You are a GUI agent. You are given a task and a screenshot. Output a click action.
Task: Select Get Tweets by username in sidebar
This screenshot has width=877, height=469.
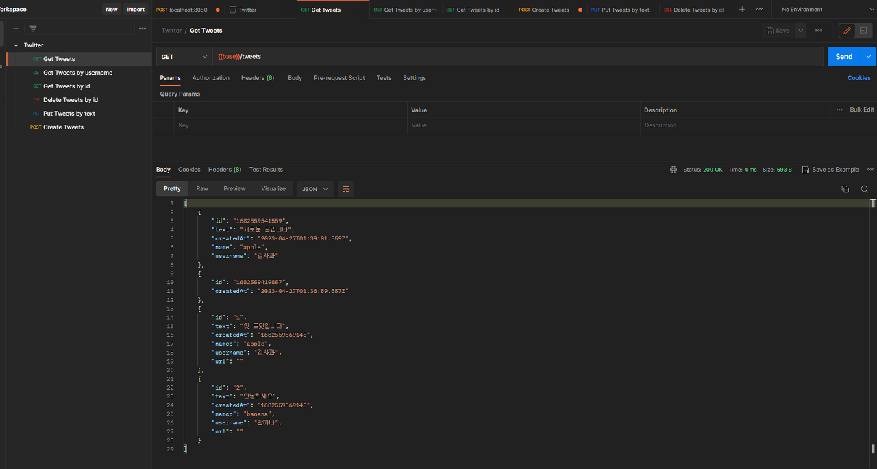click(x=77, y=73)
